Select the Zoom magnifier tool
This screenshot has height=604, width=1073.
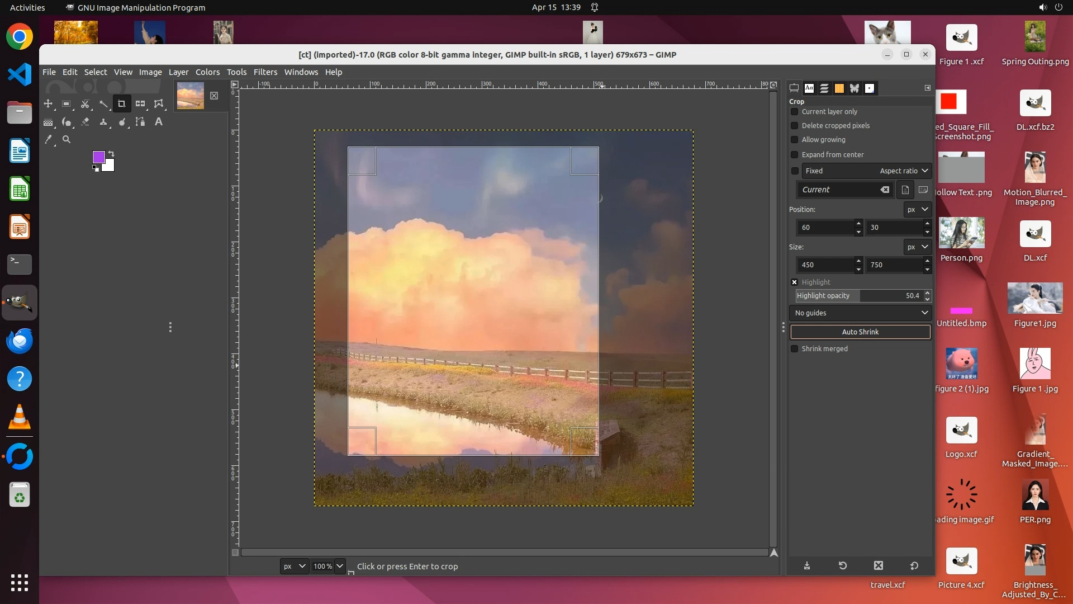pos(67,140)
